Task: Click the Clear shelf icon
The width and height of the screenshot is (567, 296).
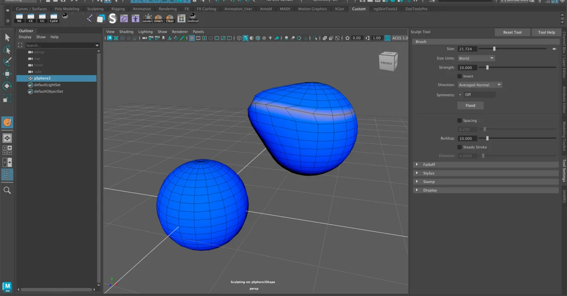Action: [x=170, y=18]
